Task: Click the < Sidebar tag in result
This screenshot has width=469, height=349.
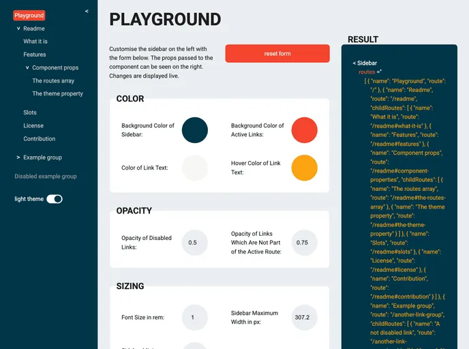Action: coord(365,63)
